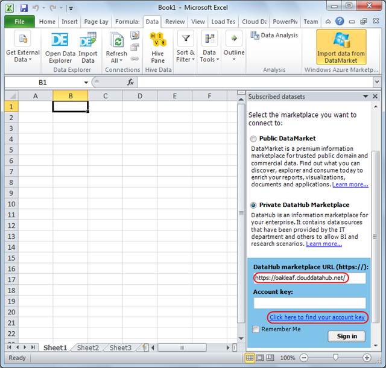Click the zoom slider handle
This screenshot has width=386, height=368.
pos(335,357)
